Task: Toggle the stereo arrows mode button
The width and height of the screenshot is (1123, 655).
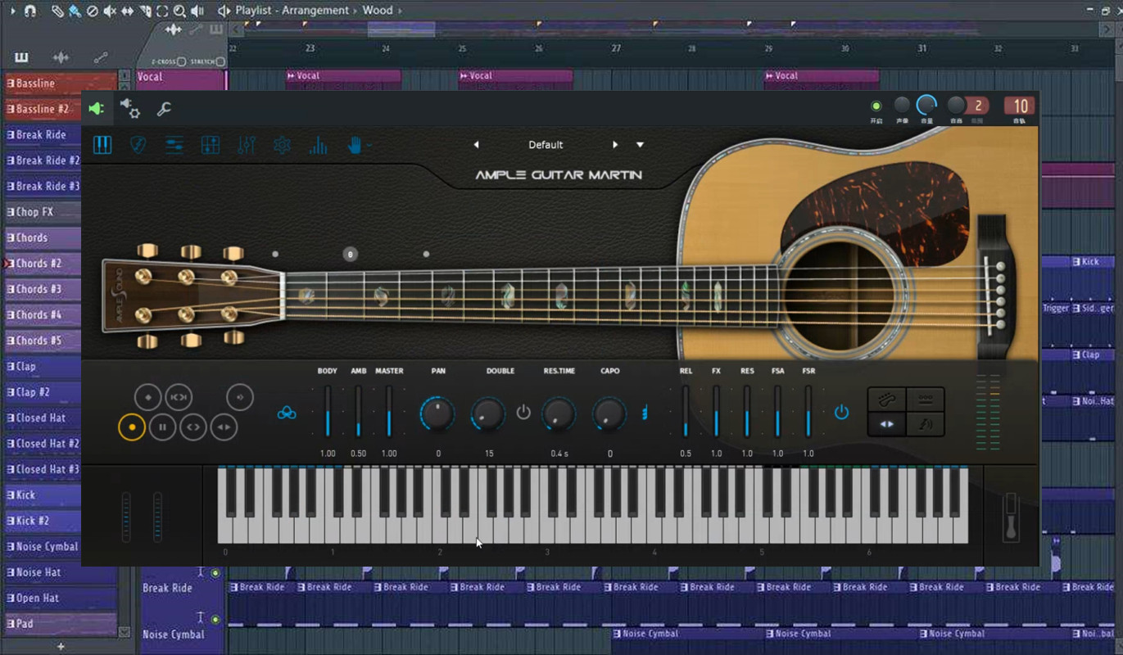Action: 888,424
